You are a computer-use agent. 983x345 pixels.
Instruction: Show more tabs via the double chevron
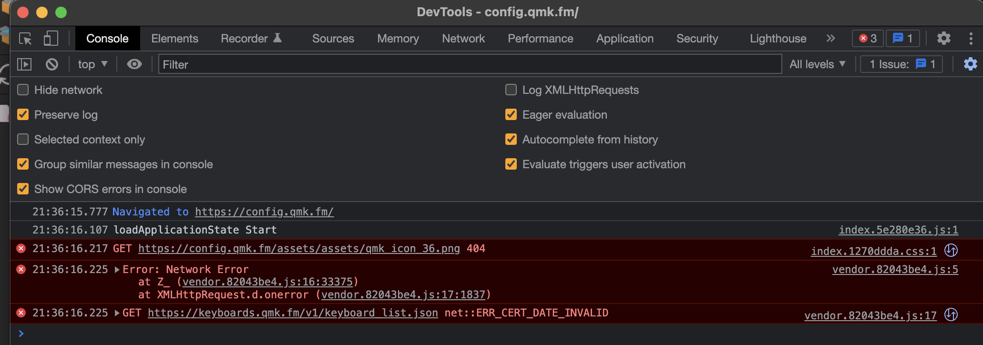(x=830, y=39)
